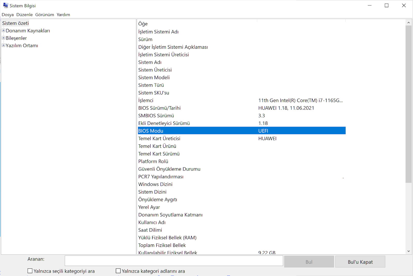Click the scrollbar up arrow
Screen dimensions: 413x276
[408, 23]
